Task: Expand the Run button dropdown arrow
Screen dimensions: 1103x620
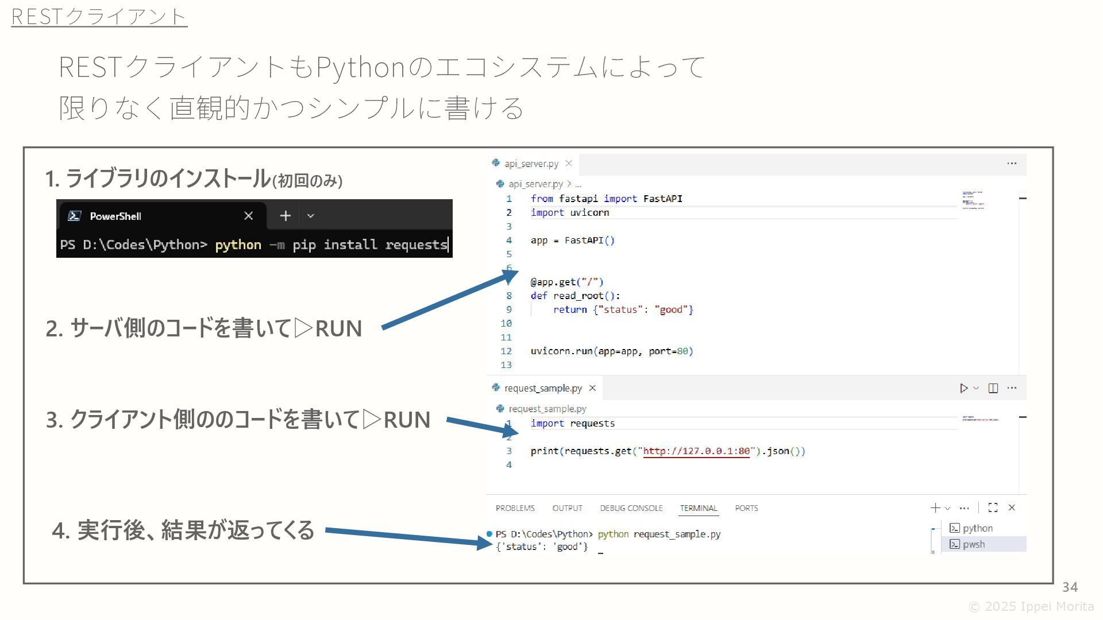Action: pos(976,389)
